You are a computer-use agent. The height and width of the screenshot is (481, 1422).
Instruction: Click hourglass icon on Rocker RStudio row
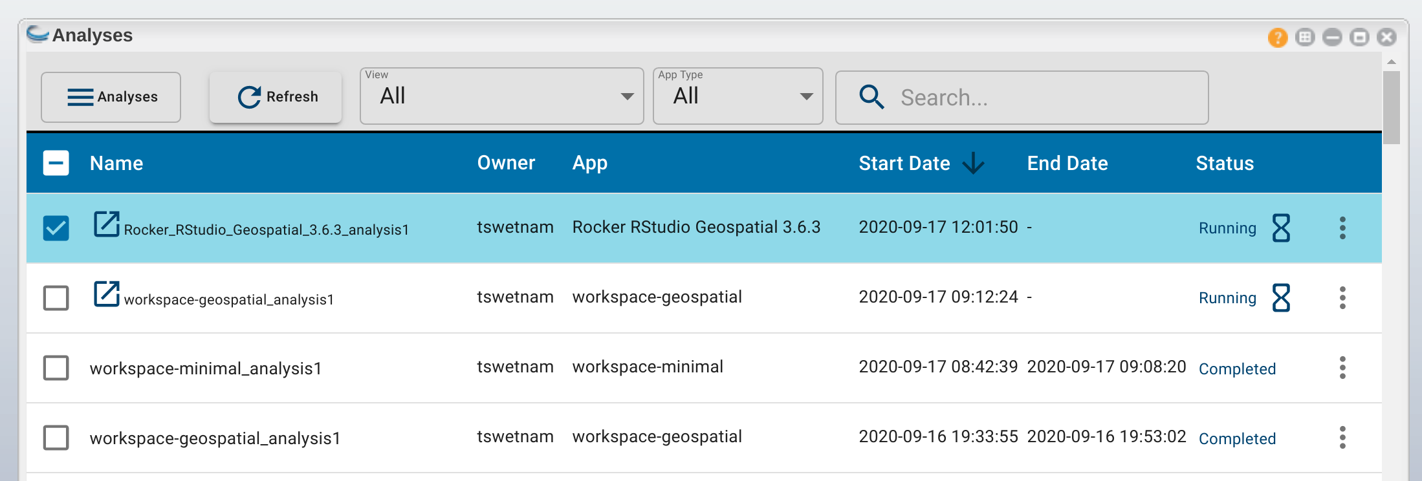click(1280, 228)
